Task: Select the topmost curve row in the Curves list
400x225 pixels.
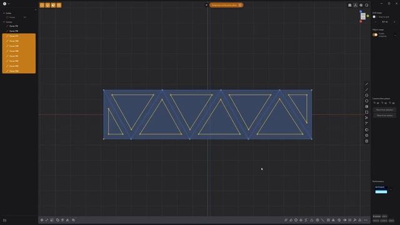Action: [19, 26]
